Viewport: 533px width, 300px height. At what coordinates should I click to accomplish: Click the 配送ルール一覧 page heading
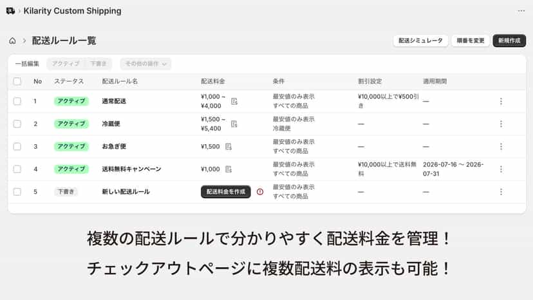(x=64, y=41)
